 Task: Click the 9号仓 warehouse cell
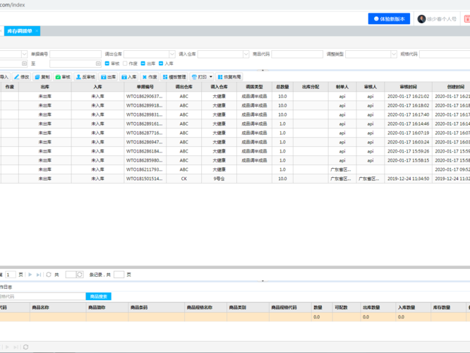[x=219, y=179]
